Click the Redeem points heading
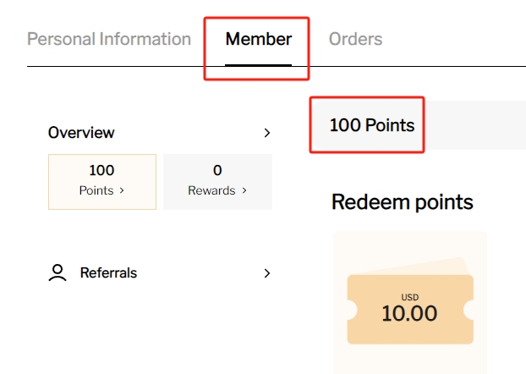 (x=402, y=202)
